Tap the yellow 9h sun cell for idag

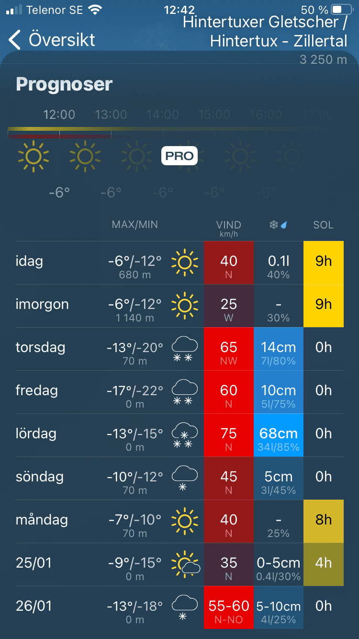pos(324,262)
